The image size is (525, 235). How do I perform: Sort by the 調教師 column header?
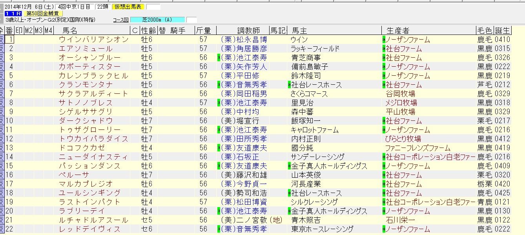pyautogui.click(x=249, y=31)
